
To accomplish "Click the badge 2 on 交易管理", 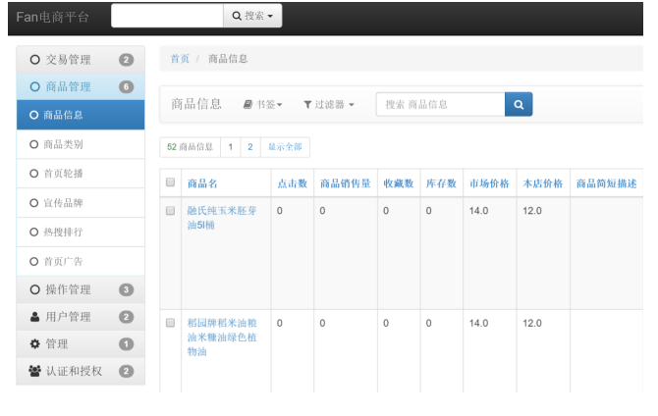I will tap(126, 60).
